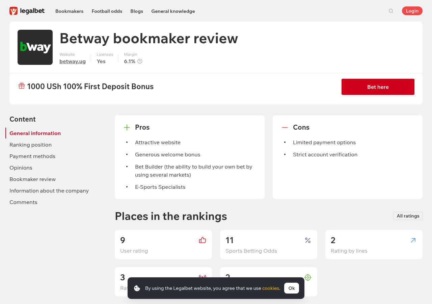Click the 6.1% margin value
Screen dimensions: 432x304
(130, 61)
